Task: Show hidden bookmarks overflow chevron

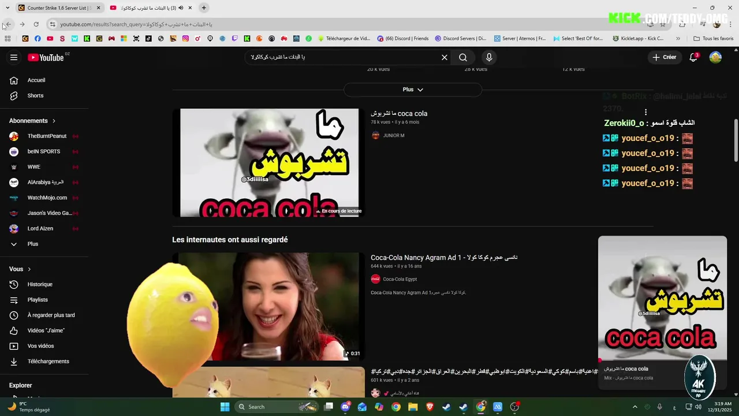Action: pos(678,39)
